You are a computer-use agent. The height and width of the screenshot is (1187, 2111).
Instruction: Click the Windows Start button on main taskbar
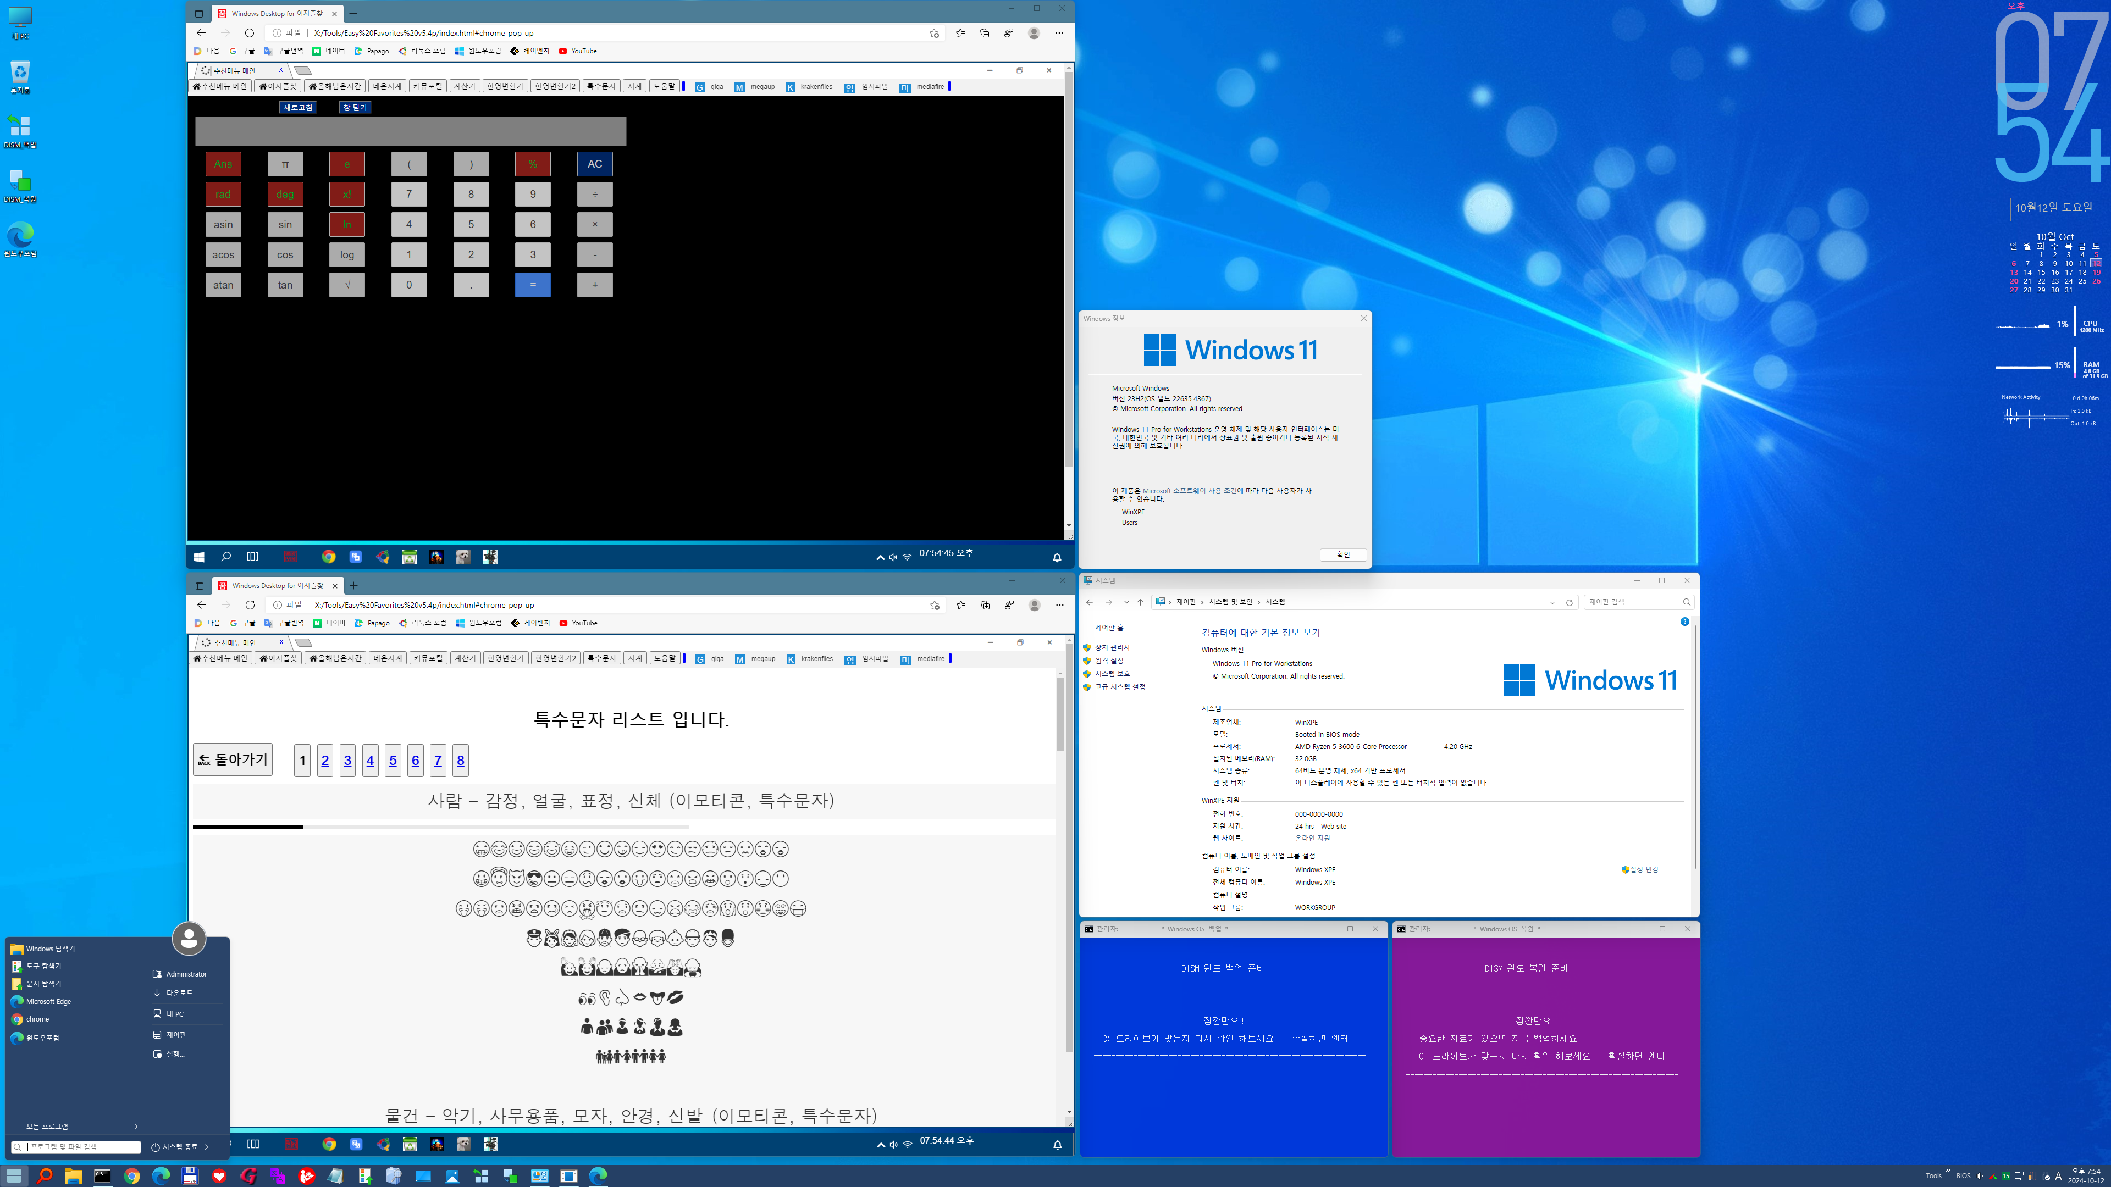(x=14, y=1175)
